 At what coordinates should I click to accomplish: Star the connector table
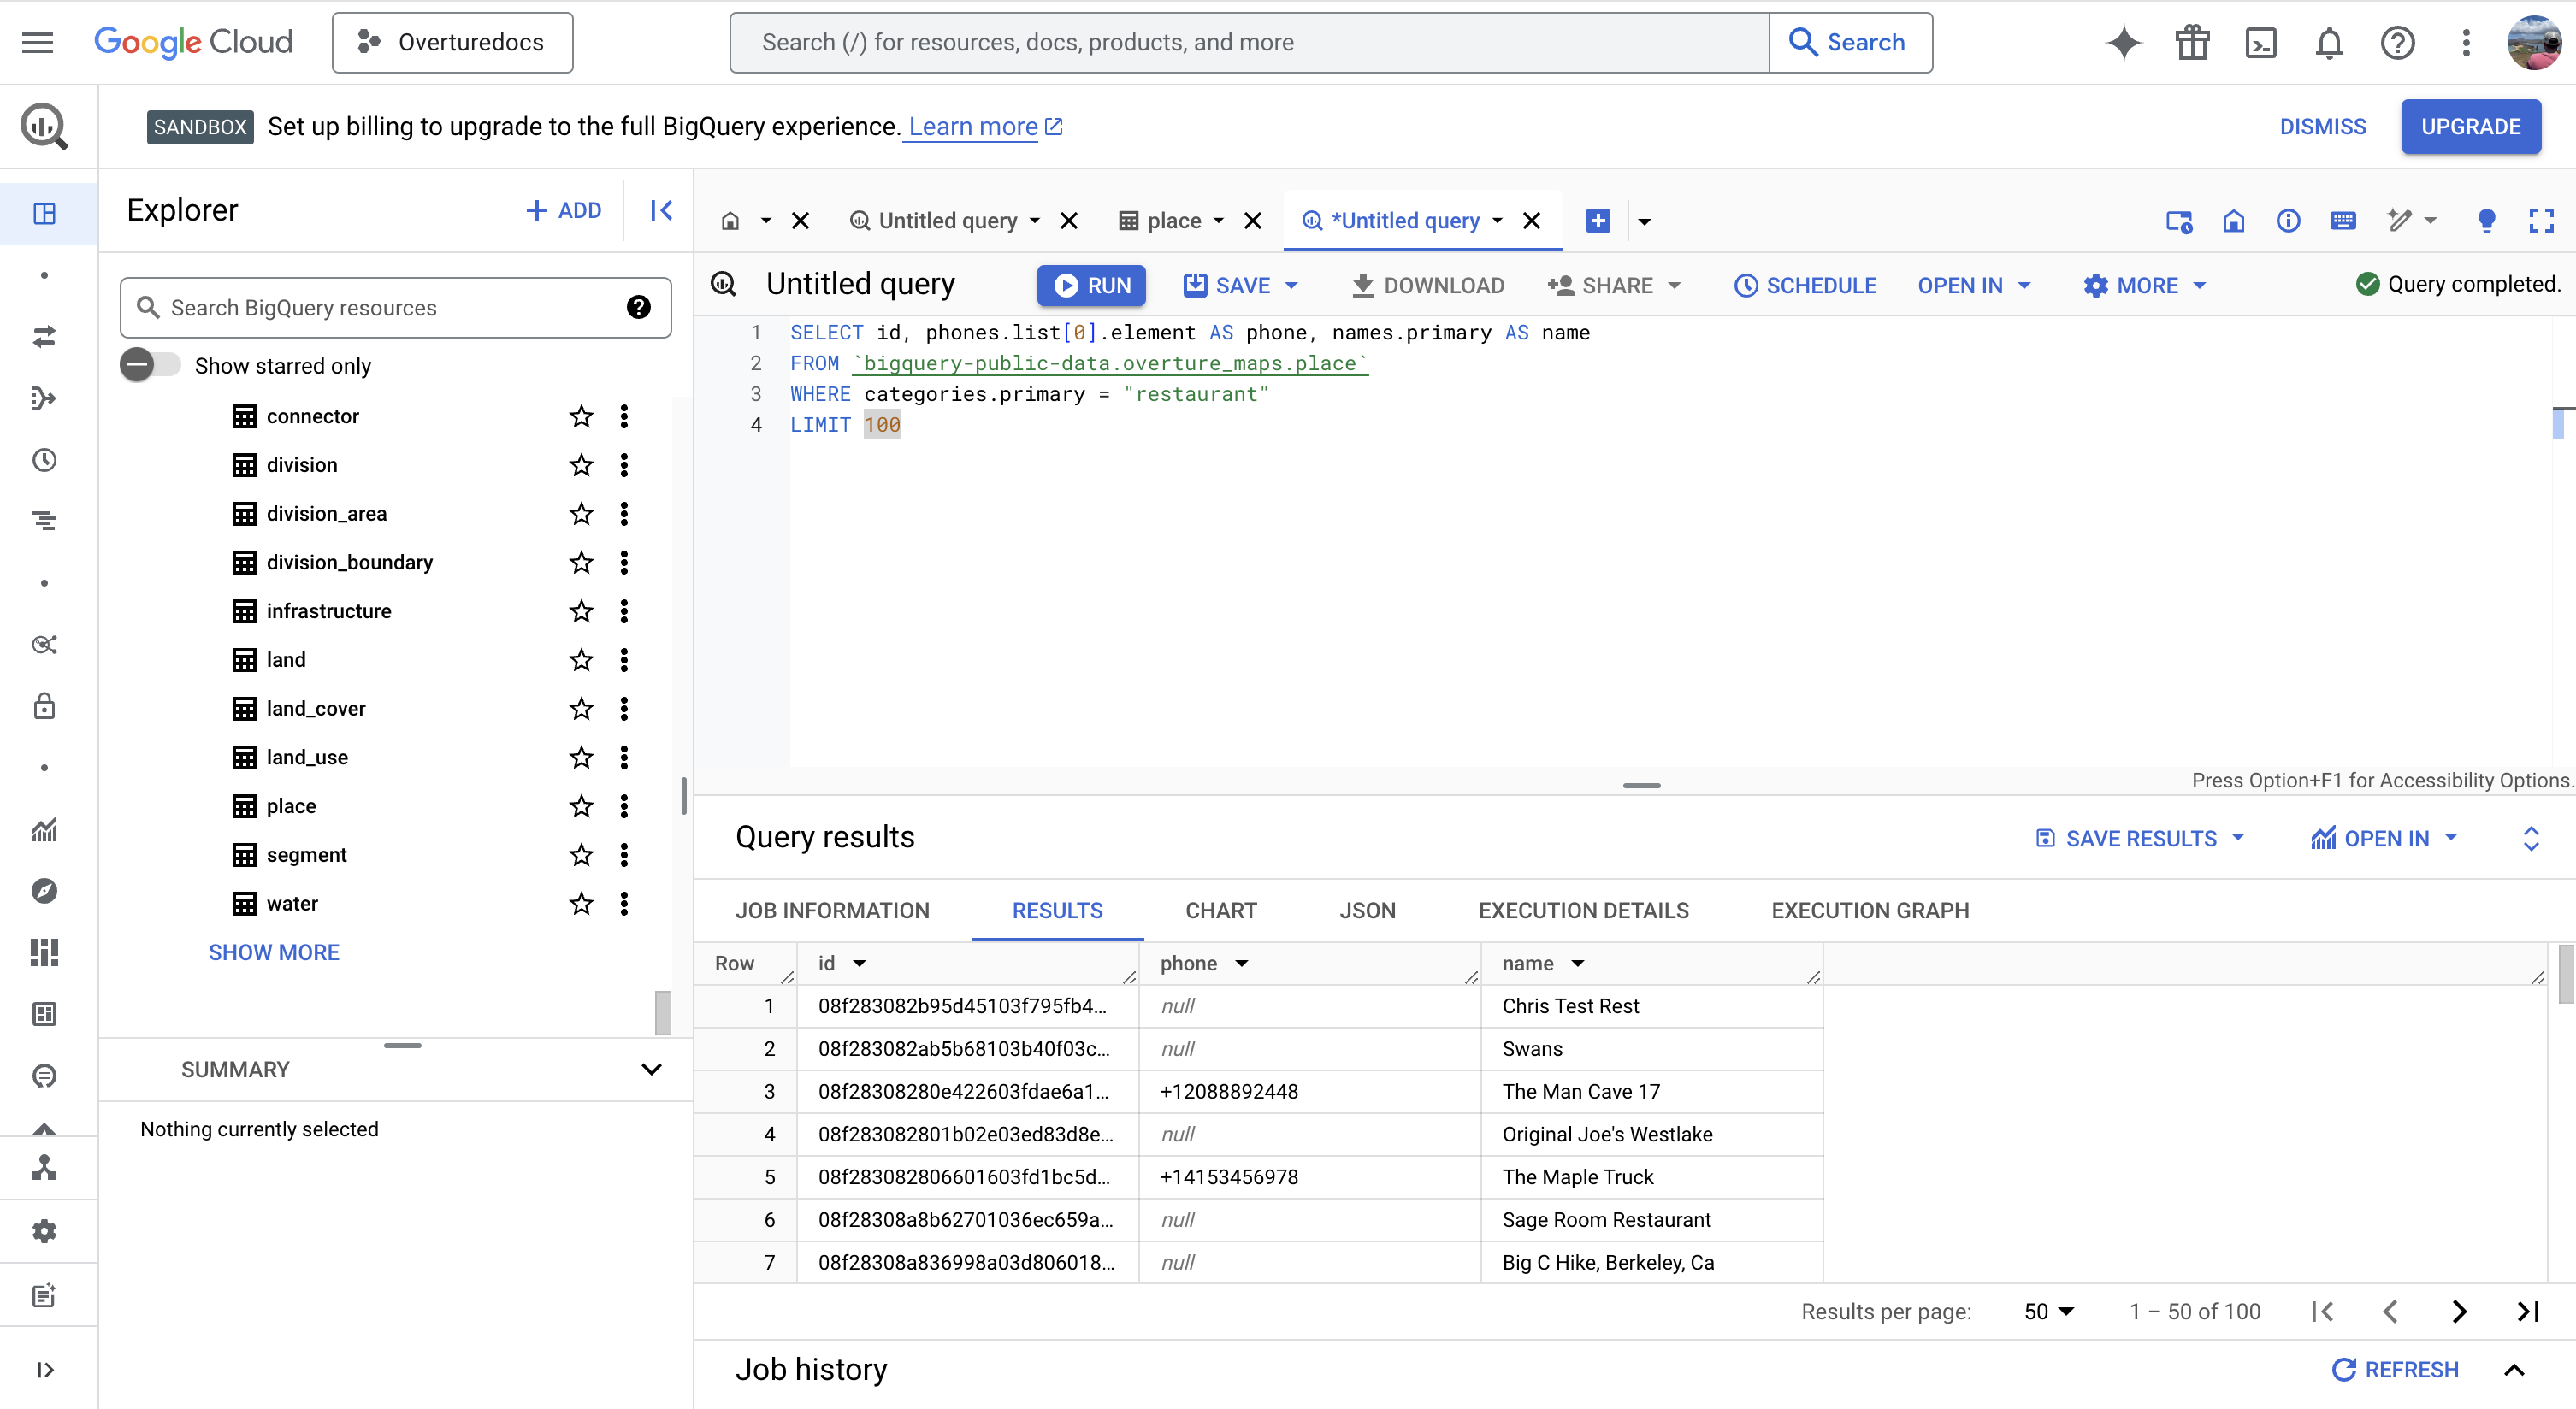coord(581,416)
